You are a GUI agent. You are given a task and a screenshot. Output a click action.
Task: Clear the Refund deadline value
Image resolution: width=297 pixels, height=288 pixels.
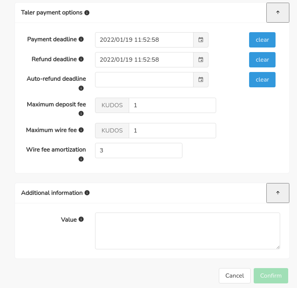pos(262,60)
